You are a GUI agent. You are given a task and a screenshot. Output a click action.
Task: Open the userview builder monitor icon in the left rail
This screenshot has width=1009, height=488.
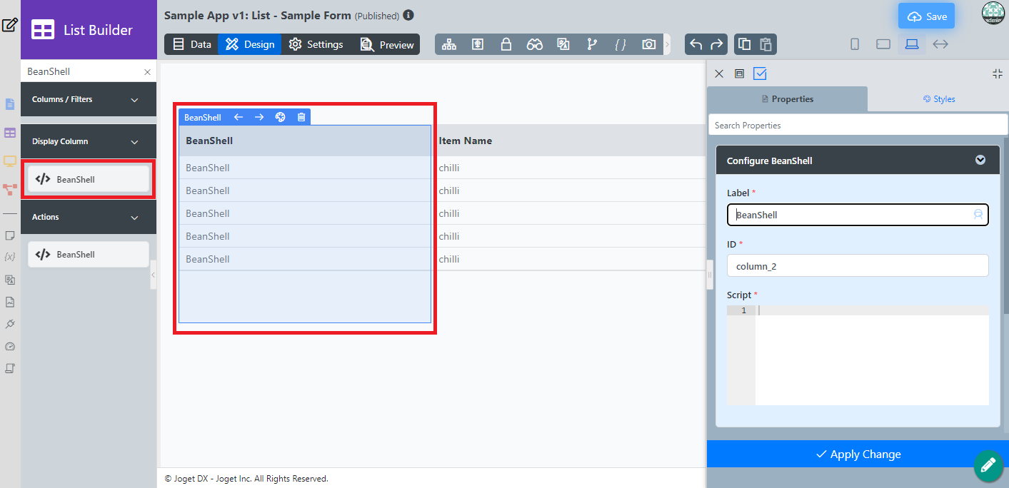10,161
